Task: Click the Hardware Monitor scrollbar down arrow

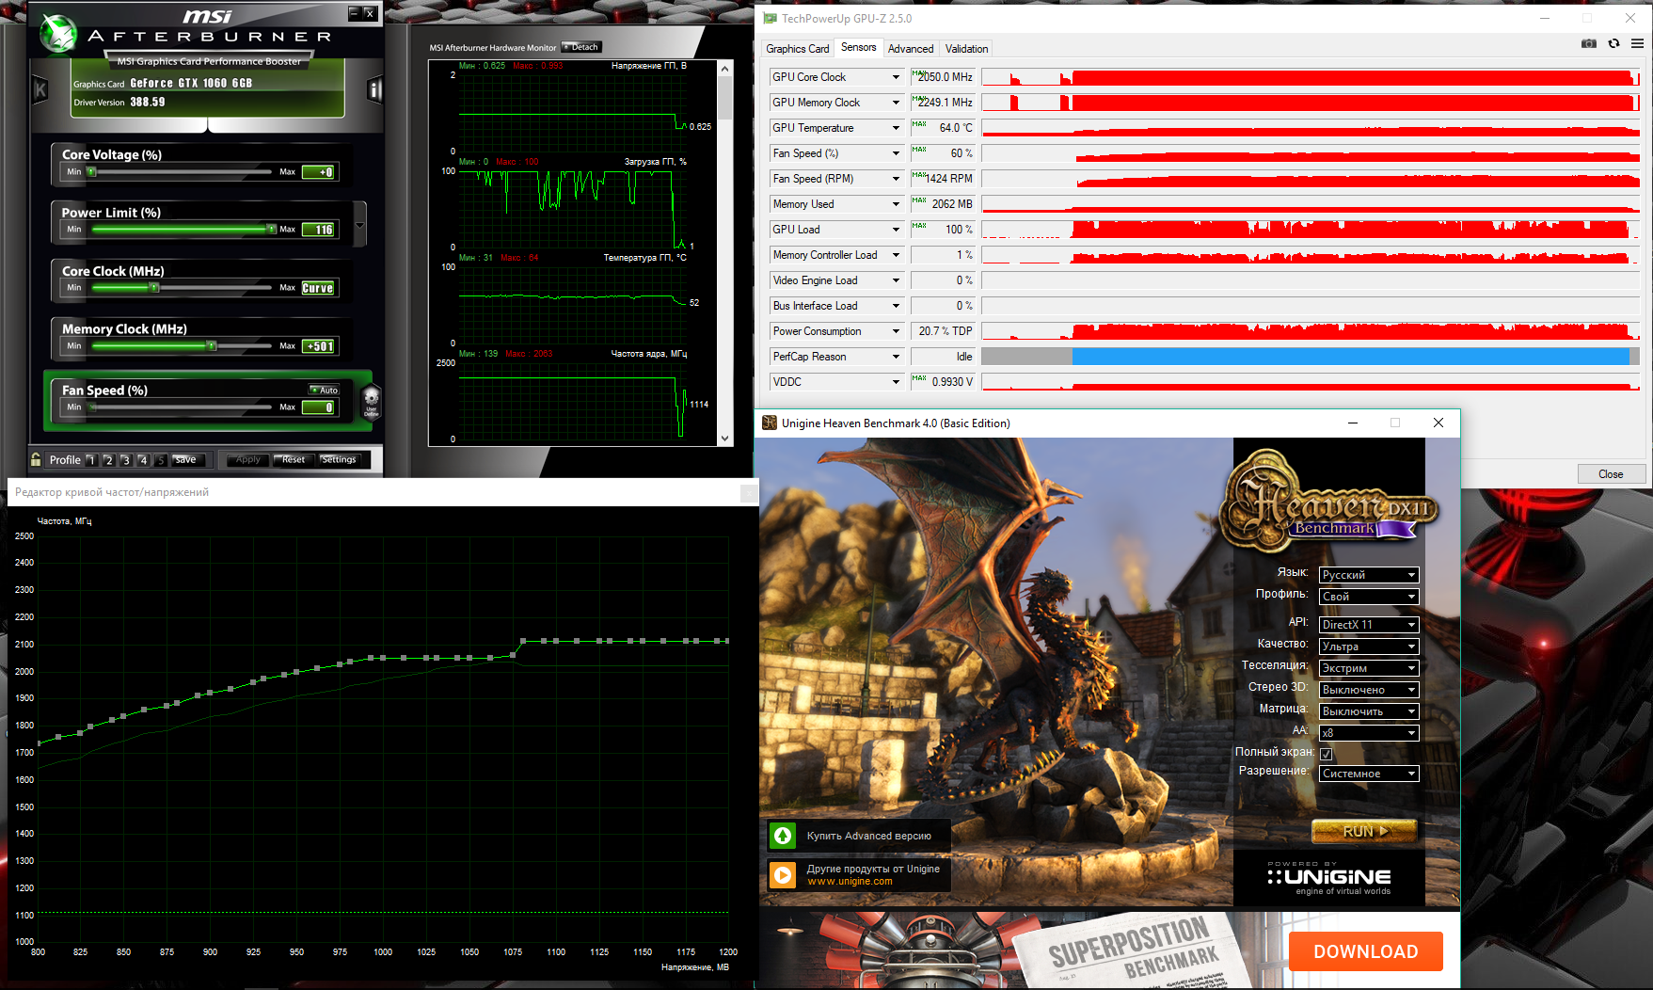Action: (724, 439)
